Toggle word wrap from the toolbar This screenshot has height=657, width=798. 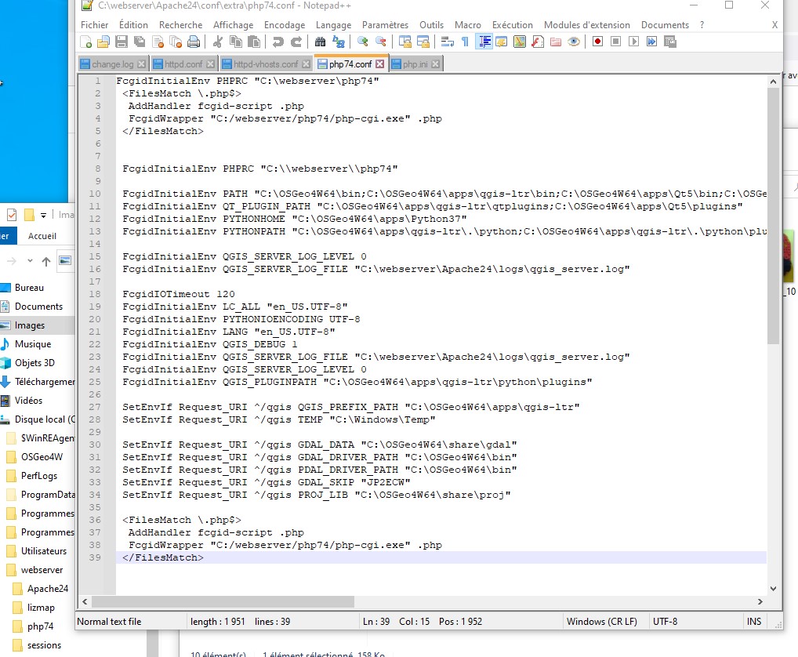[x=446, y=42]
